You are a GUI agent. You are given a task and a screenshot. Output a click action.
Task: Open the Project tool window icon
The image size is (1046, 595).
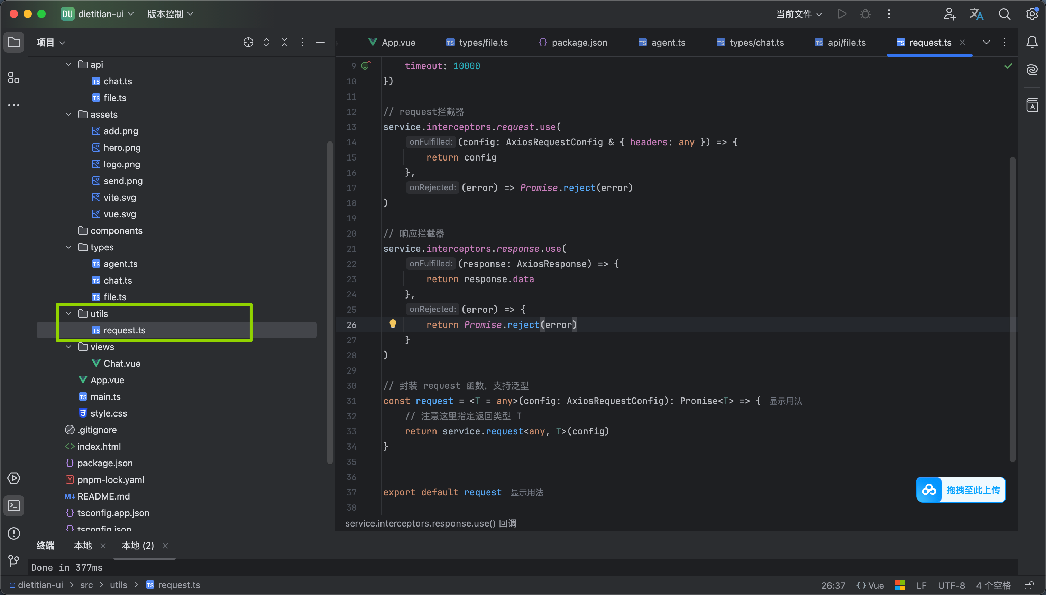[x=14, y=42]
